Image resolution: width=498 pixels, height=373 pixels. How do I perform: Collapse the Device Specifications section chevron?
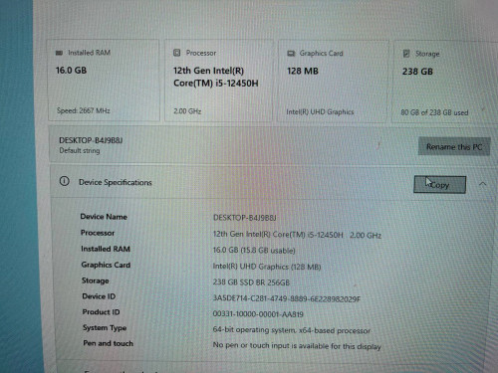click(483, 184)
